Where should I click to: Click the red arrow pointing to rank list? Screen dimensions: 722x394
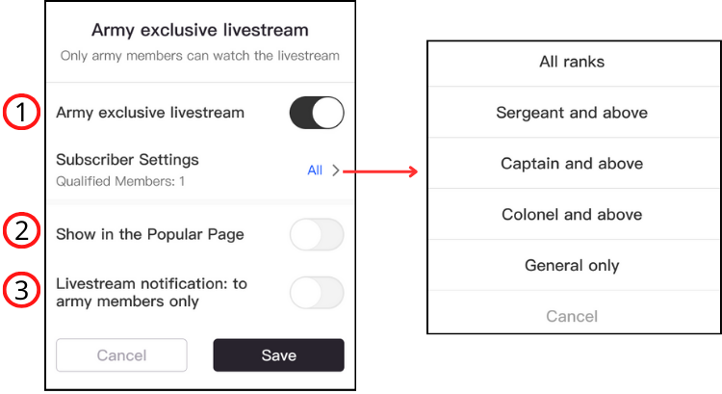pyautogui.click(x=381, y=171)
